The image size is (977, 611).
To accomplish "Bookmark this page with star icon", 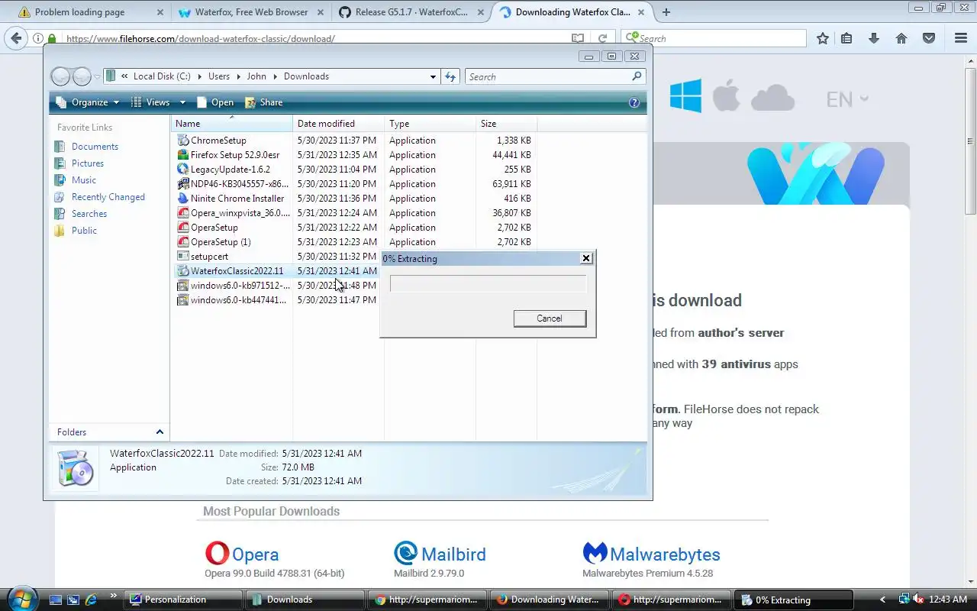I will (823, 38).
